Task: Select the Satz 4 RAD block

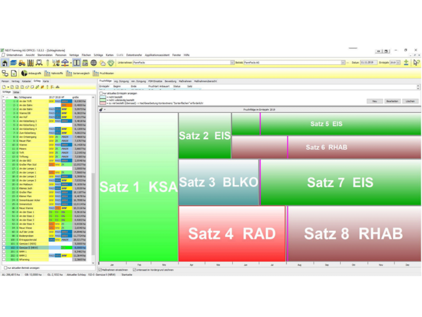Action: coord(232,233)
